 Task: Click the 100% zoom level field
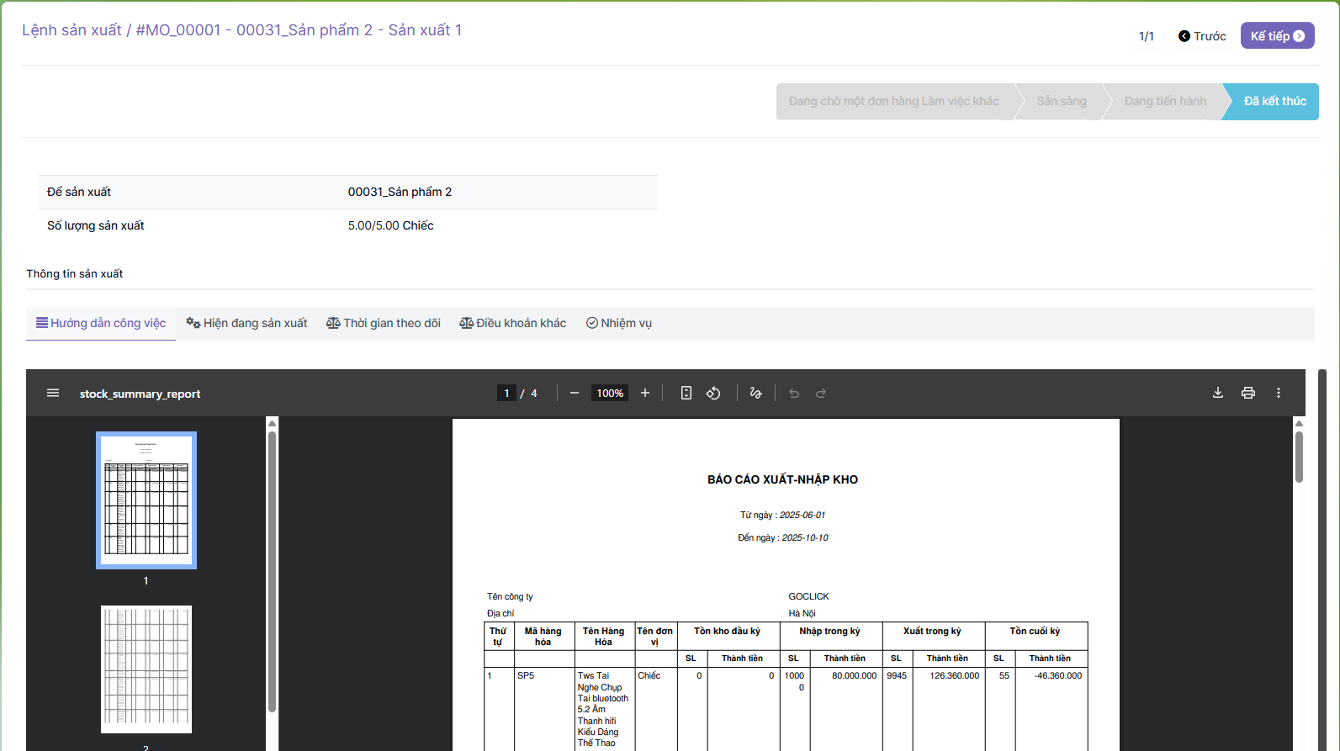click(610, 394)
